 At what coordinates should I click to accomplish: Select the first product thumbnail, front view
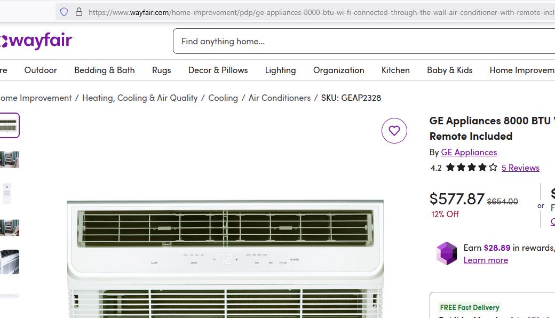coord(10,125)
